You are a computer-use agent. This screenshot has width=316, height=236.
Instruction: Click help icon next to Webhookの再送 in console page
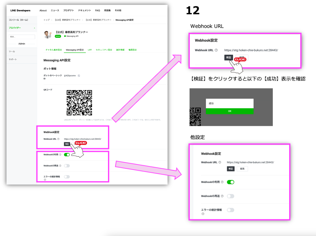(x=60, y=166)
